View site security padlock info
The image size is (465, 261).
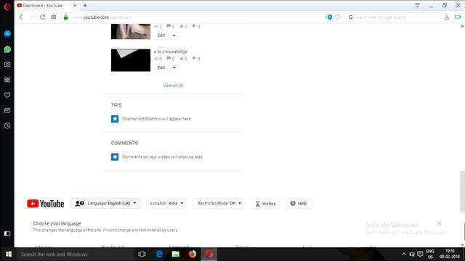[x=65, y=17]
